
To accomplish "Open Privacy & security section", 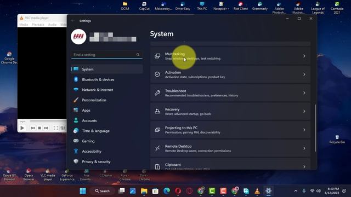I will click(x=107, y=162).
